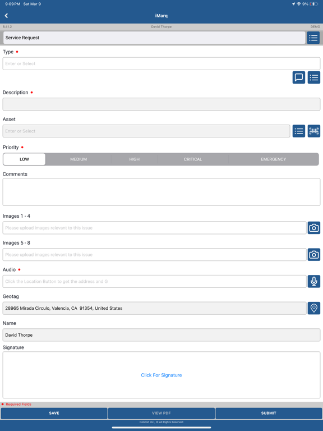Record audio with the microphone icon
Viewport: 323px width, 431px height.
pos(313,282)
